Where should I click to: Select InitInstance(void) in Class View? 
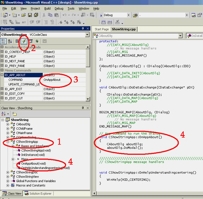33,155
